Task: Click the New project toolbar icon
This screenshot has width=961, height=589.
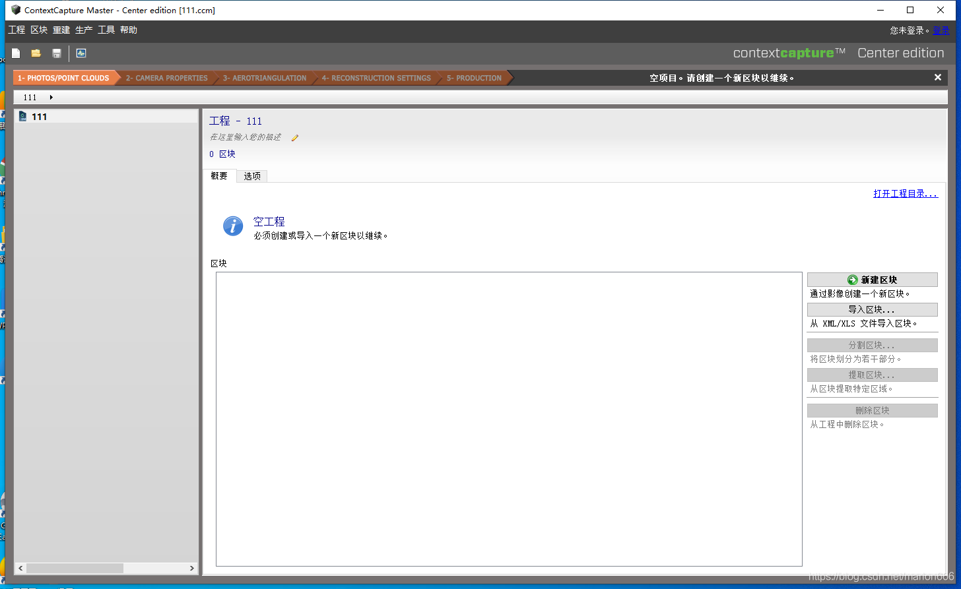Action: [16, 53]
